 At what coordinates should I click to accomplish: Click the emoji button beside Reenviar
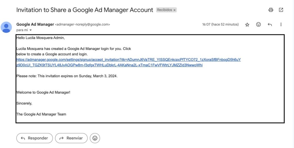[x=95, y=138]
